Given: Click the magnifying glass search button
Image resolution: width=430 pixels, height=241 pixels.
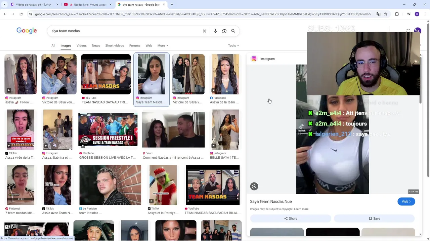Looking at the screenshot, I should click(x=233, y=31).
